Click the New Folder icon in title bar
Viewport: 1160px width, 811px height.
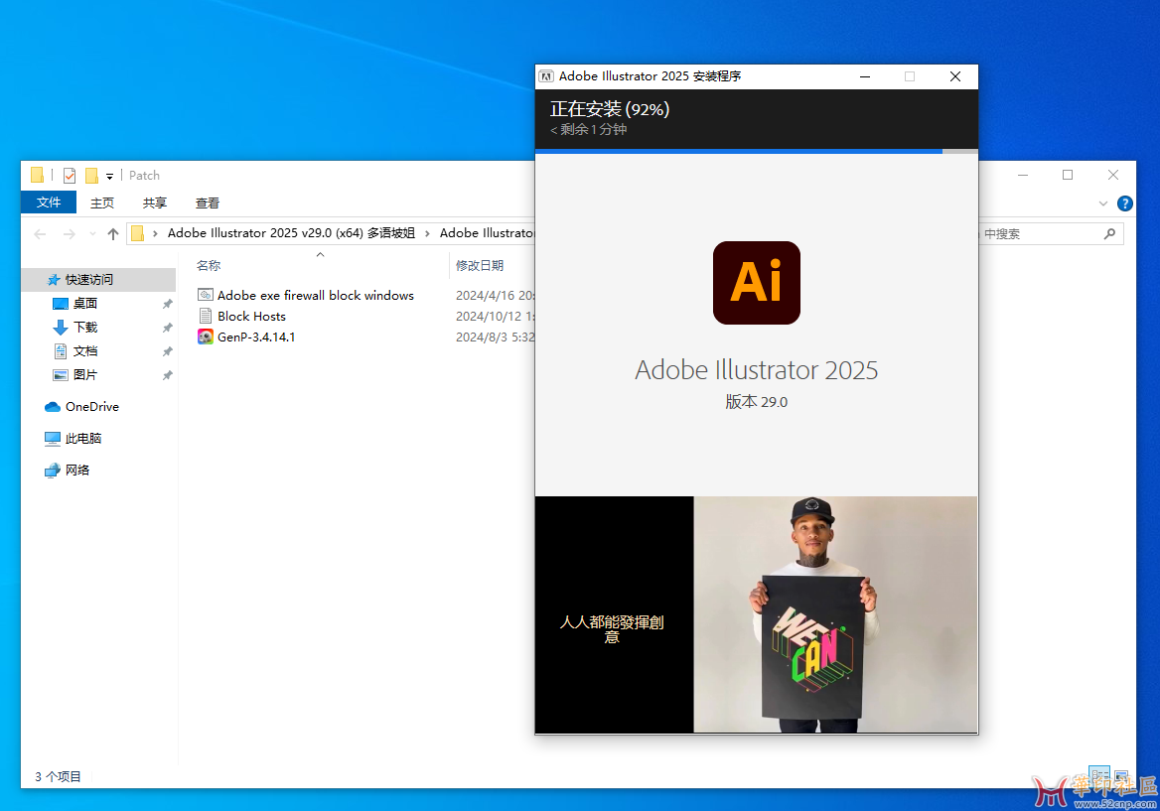coord(91,176)
